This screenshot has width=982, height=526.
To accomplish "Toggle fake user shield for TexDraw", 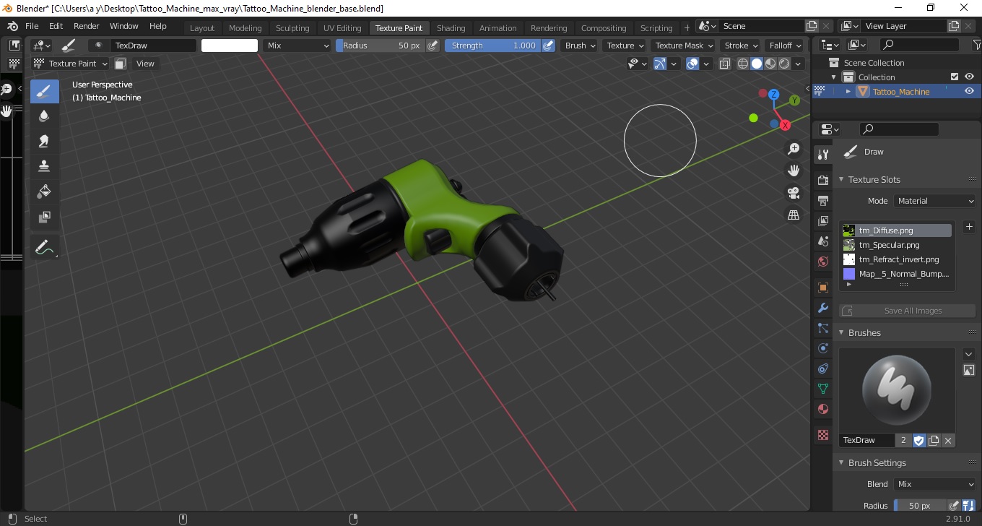I will [x=919, y=440].
